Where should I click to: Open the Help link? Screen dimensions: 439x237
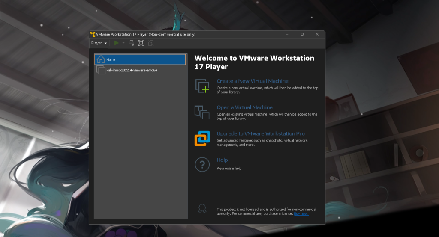[x=223, y=160]
